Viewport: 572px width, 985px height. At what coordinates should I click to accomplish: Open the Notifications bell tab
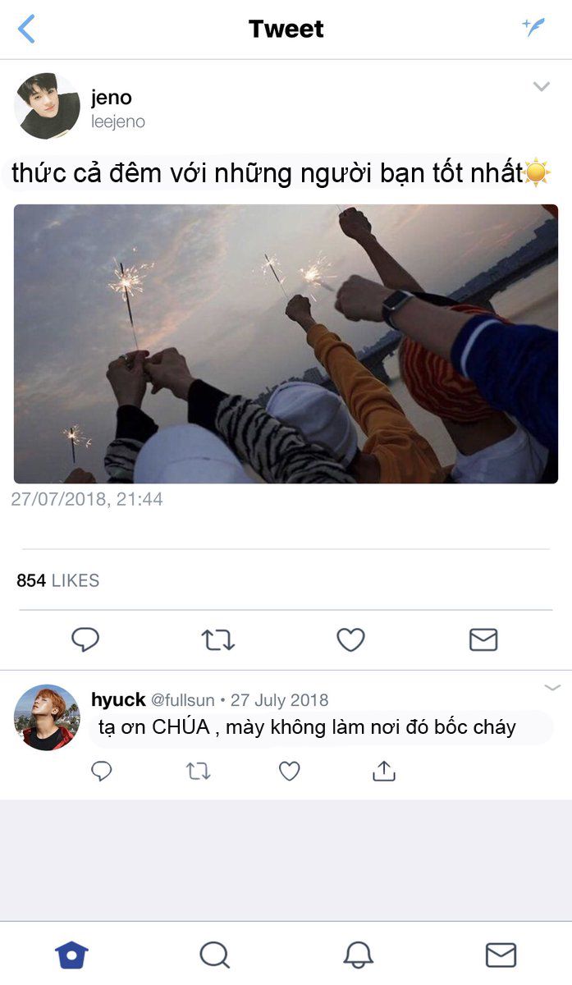358,955
